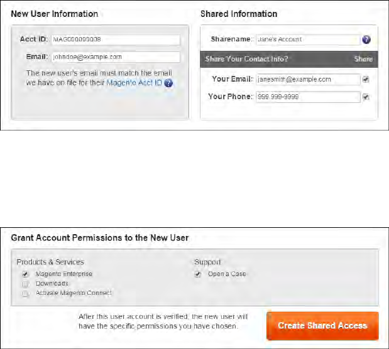Toggle the share checkbox for Your Email
This screenshot has height=349, width=389.
coord(366,80)
